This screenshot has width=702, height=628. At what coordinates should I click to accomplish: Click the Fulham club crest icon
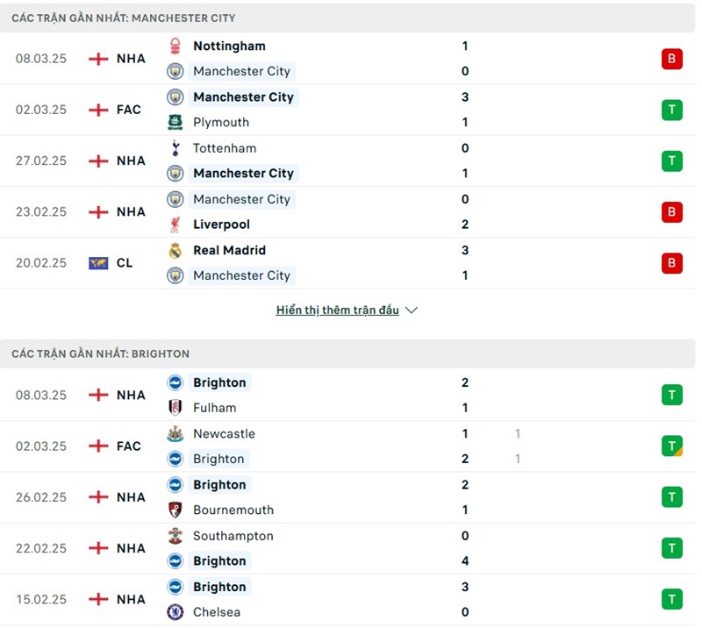point(175,408)
